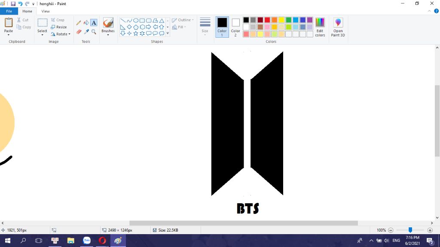Select the Hexagon shape
The image size is (440, 247).
(142, 27)
